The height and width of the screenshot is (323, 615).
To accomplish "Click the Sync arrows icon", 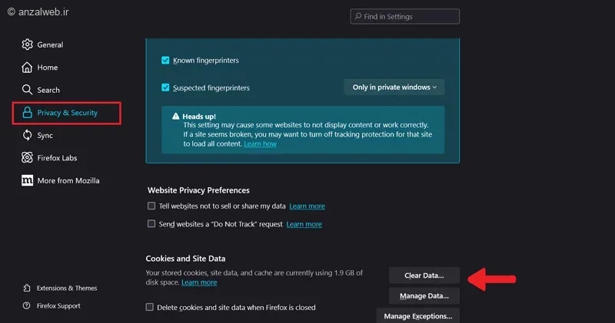I will coord(28,135).
